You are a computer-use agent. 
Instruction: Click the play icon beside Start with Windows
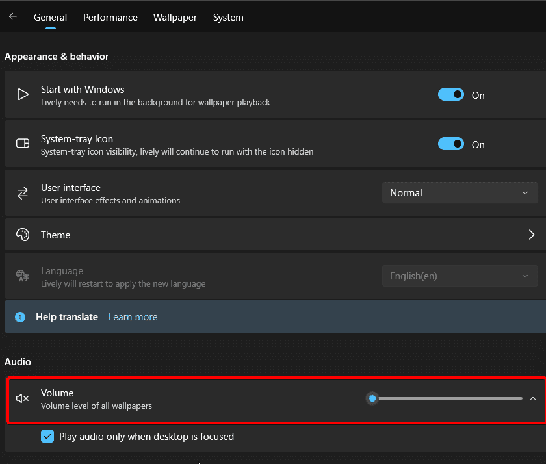coord(23,94)
